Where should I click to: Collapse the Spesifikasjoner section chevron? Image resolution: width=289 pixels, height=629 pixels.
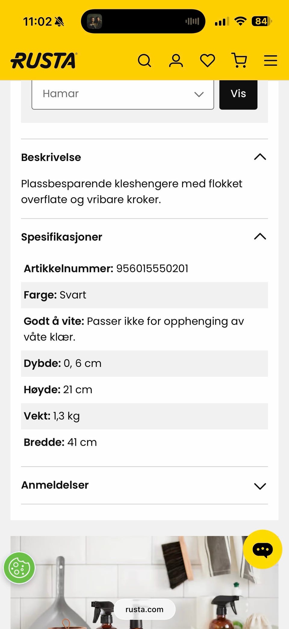point(260,236)
